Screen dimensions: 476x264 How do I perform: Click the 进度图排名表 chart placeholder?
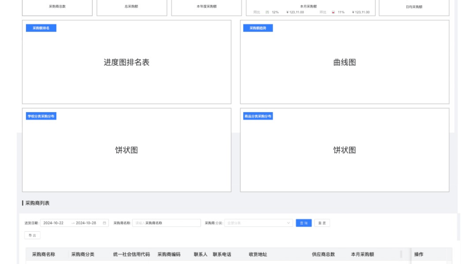(127, 62)
